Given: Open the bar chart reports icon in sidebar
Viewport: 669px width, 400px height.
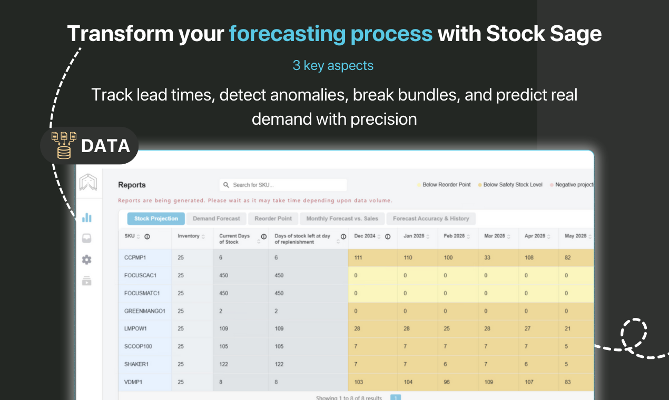Looking at the screenshot, I should [87, 217].
